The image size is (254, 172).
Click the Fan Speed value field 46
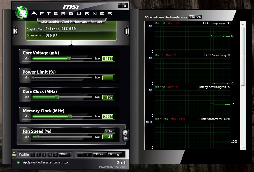tap(108, 137)
